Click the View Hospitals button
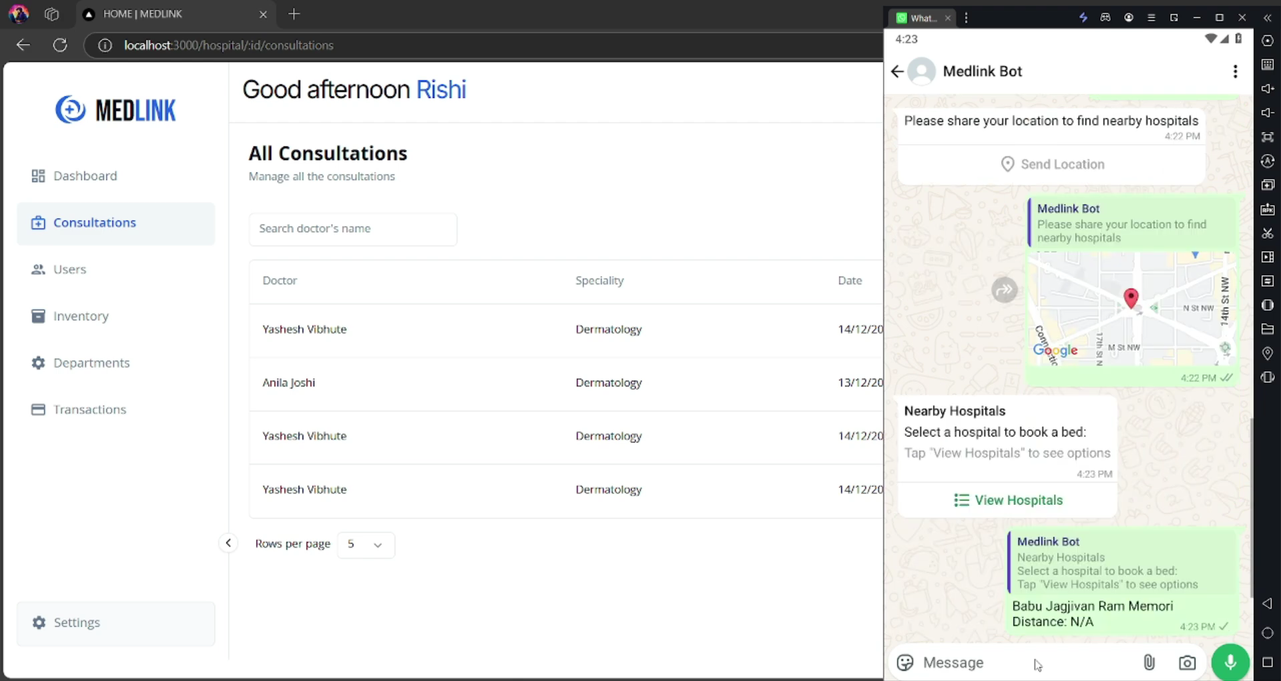Viewport: 1281px width, 681px height. coord(1007,500)
